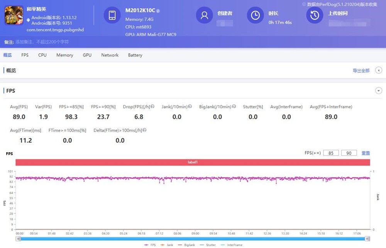Open help icon next to Drop(FPS)[/h]

coord(152,106)
